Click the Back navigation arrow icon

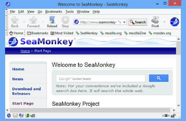(x=15, y=20)
